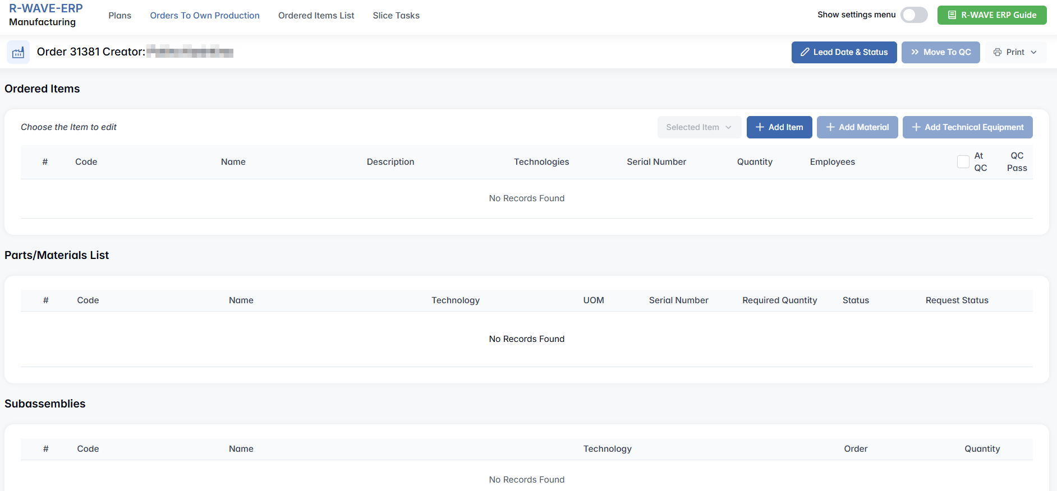Click the Technology header in Subassemblies table

607,449
